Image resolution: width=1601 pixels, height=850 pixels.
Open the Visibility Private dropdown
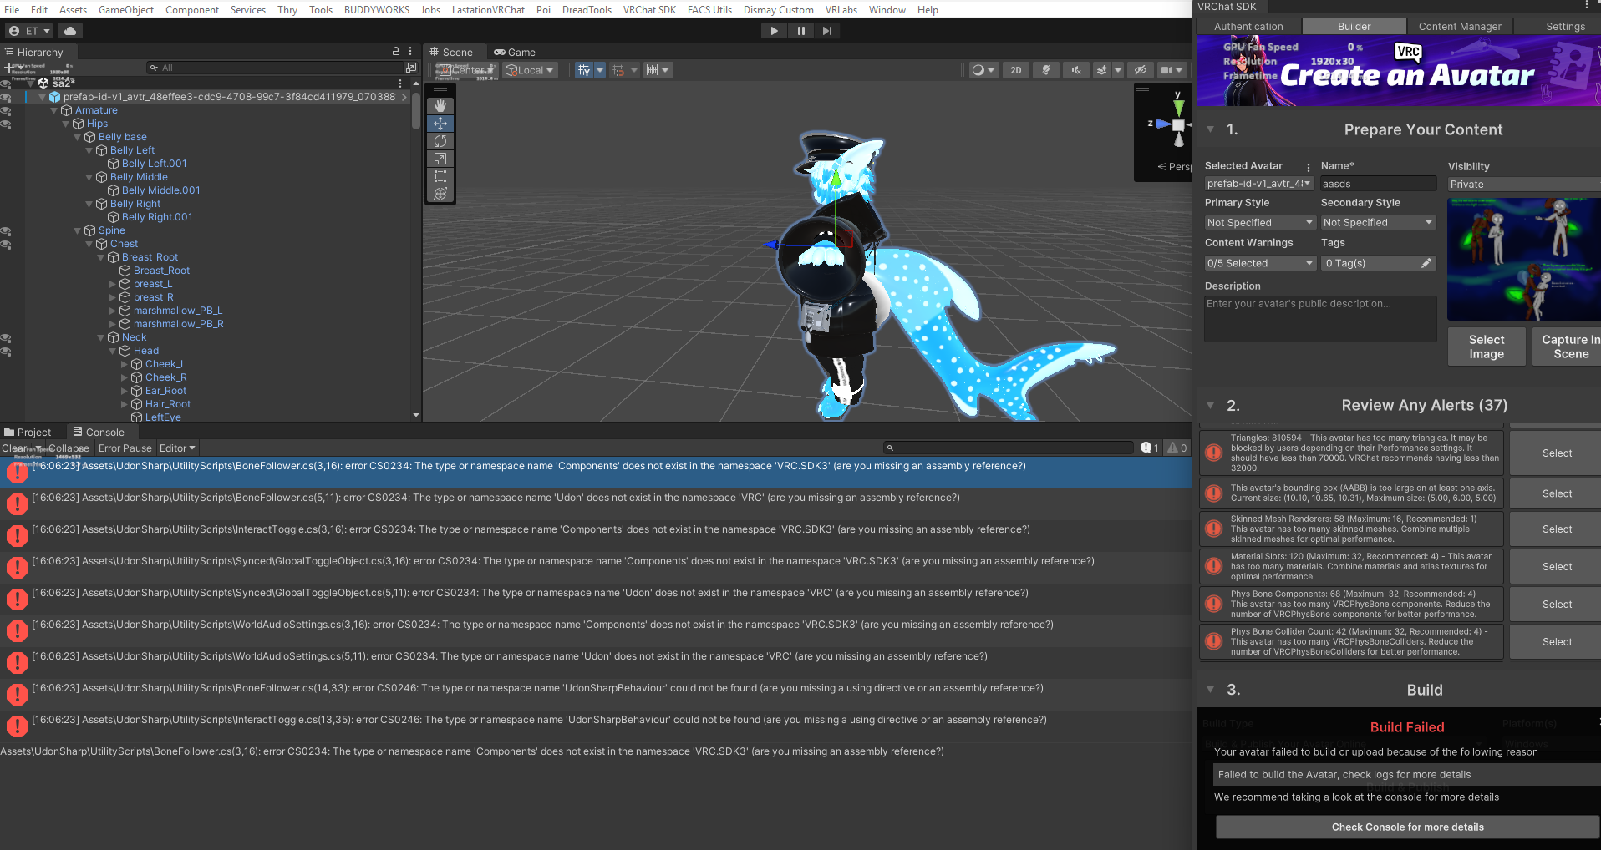tap(1524, 184)
